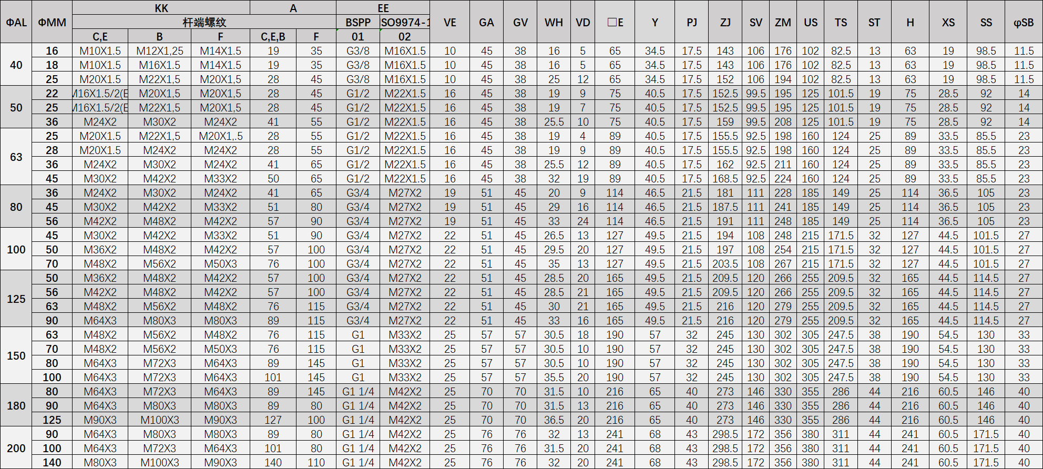Select the ZM value 267

[x=782, y=264]
